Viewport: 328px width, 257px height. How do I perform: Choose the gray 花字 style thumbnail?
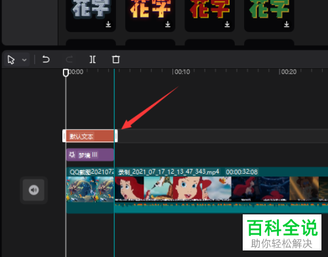tap(91, 15)
